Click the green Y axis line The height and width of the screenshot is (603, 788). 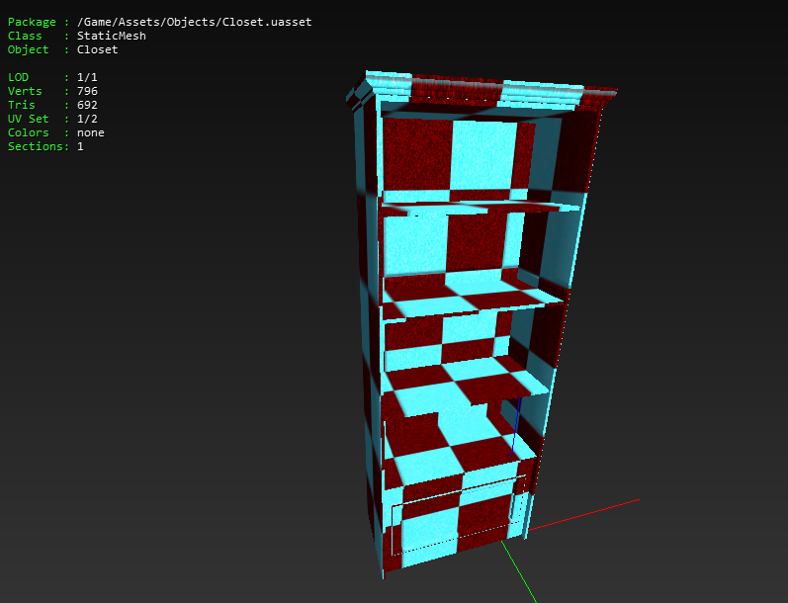(519, 571)
